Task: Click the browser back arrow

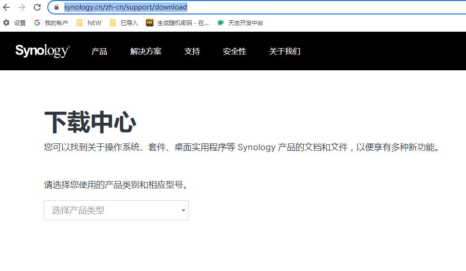Action: pyautogui.click(x=7, y=7)
